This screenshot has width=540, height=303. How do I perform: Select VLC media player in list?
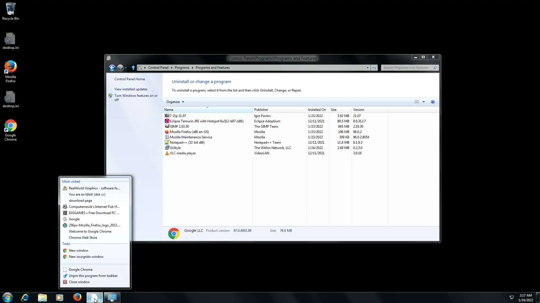[183, 153]
